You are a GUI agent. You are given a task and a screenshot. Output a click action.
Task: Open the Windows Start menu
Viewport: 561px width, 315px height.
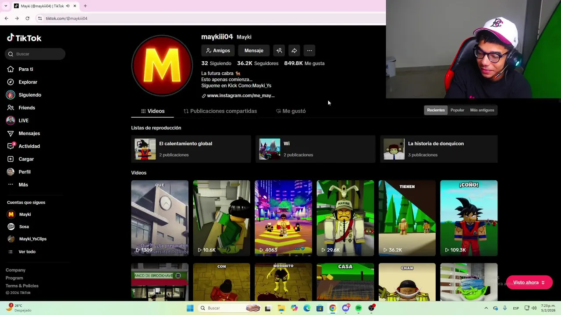pyautogui.click(x=190, y=308)
